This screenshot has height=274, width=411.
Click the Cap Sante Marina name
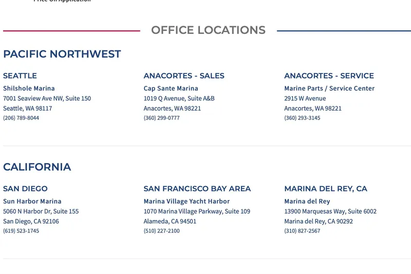coord(171,88)
